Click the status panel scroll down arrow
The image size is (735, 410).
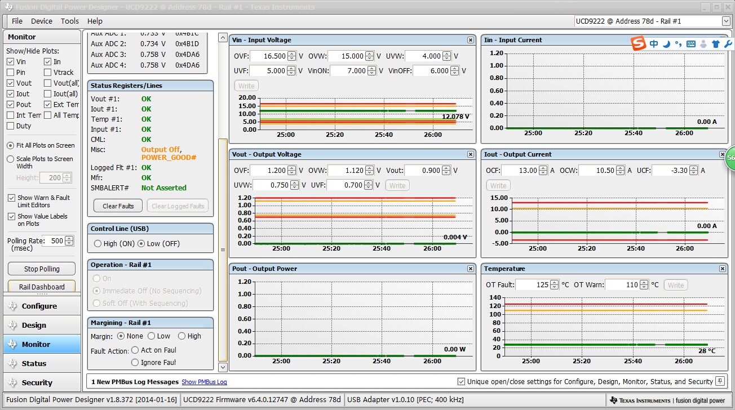tap(223, 367)
